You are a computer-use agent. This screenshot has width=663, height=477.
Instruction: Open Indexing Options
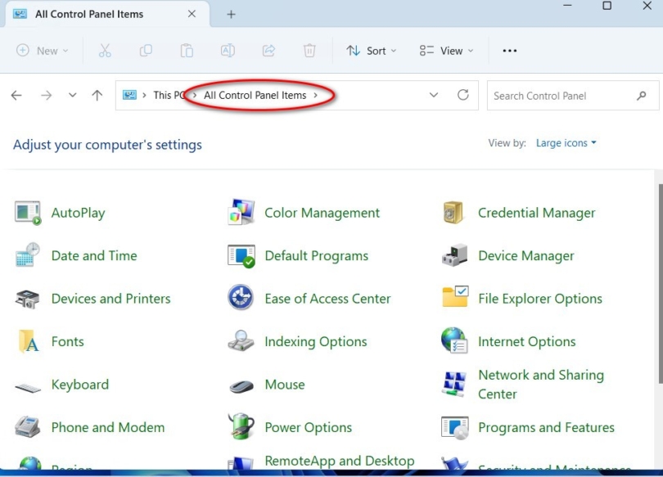point(315,341)
